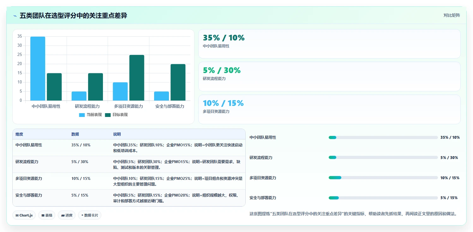The image size is (473, 232).
Task: Click the 五类团队在选型评分中的关注重点差异 title
Action: click(73, 16)
